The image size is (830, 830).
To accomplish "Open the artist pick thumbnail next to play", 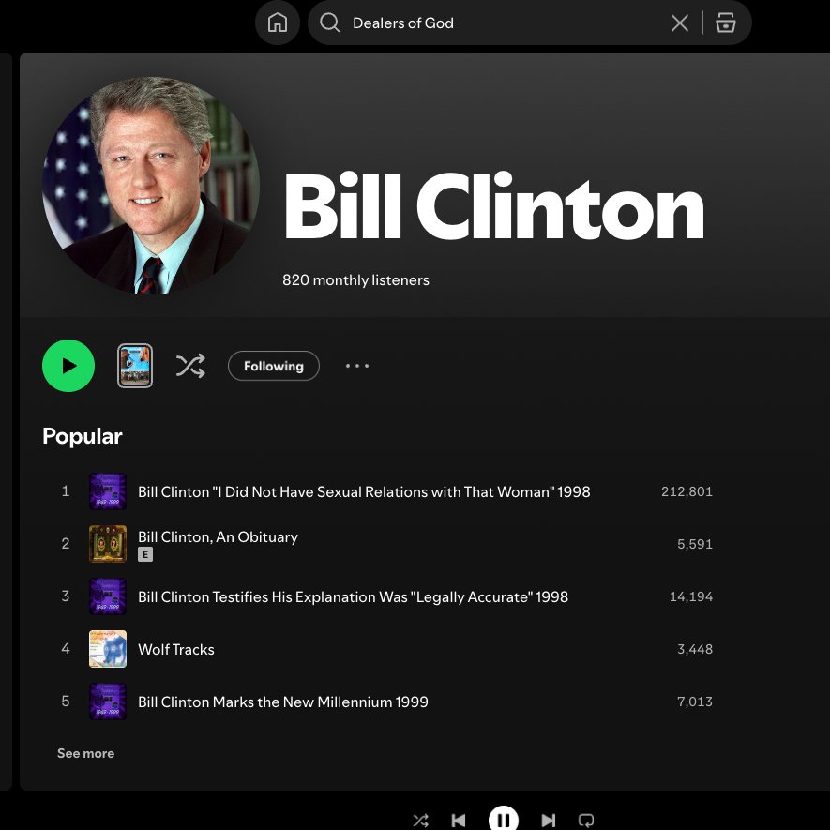I will click(x=135, y=366).
